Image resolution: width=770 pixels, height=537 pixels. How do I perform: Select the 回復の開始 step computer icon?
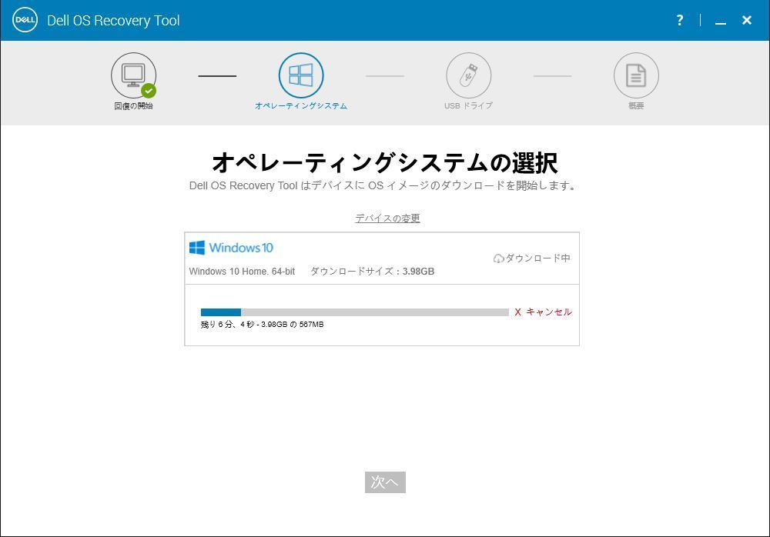tap(133, 75)
